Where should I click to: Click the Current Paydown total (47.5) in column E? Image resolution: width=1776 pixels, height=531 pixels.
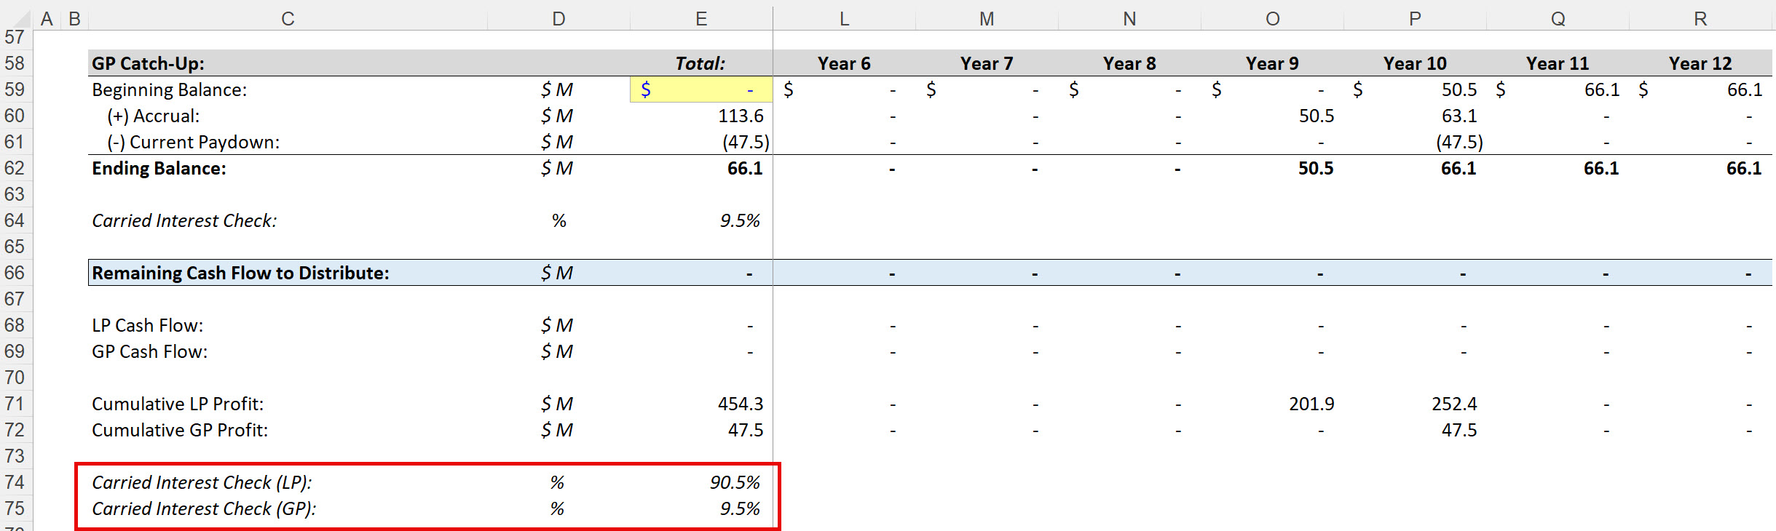tap(746, 142)
